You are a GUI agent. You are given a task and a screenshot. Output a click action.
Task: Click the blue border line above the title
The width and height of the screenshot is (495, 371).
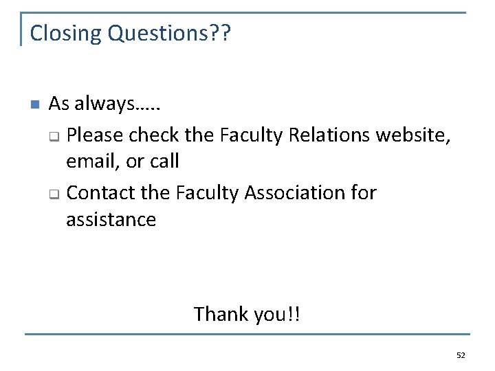pyautogui.click(x=243, y=13)
